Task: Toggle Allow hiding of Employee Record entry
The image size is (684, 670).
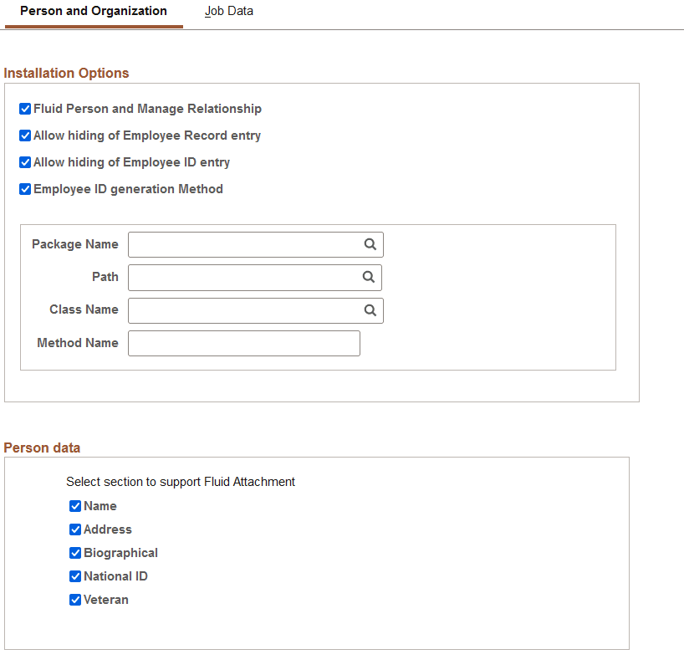Action: pos(24,136)
